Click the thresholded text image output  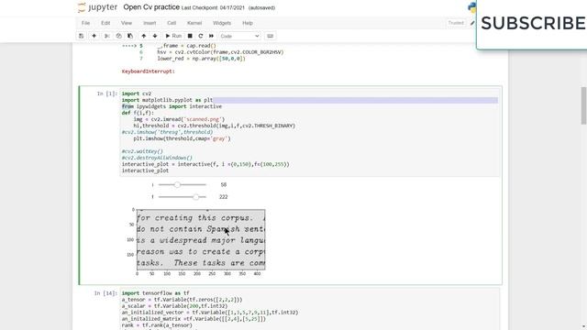(x=201, y=239)
